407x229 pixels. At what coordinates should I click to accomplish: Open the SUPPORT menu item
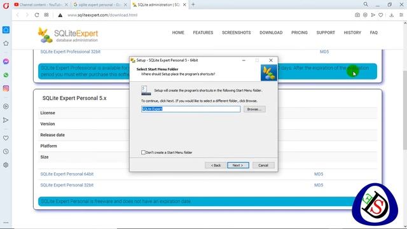[x=326, y=32]
